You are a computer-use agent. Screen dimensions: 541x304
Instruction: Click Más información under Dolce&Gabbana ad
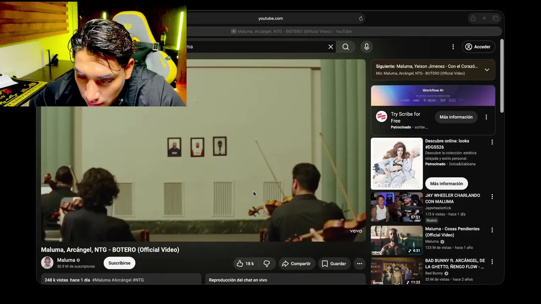pos(446,184)
